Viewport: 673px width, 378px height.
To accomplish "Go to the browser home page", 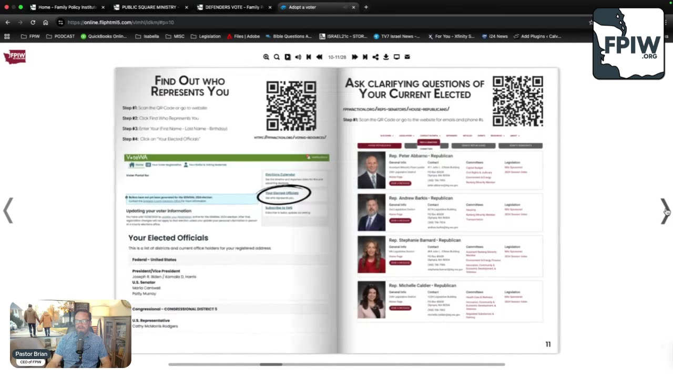I will (x=46, y=23).
